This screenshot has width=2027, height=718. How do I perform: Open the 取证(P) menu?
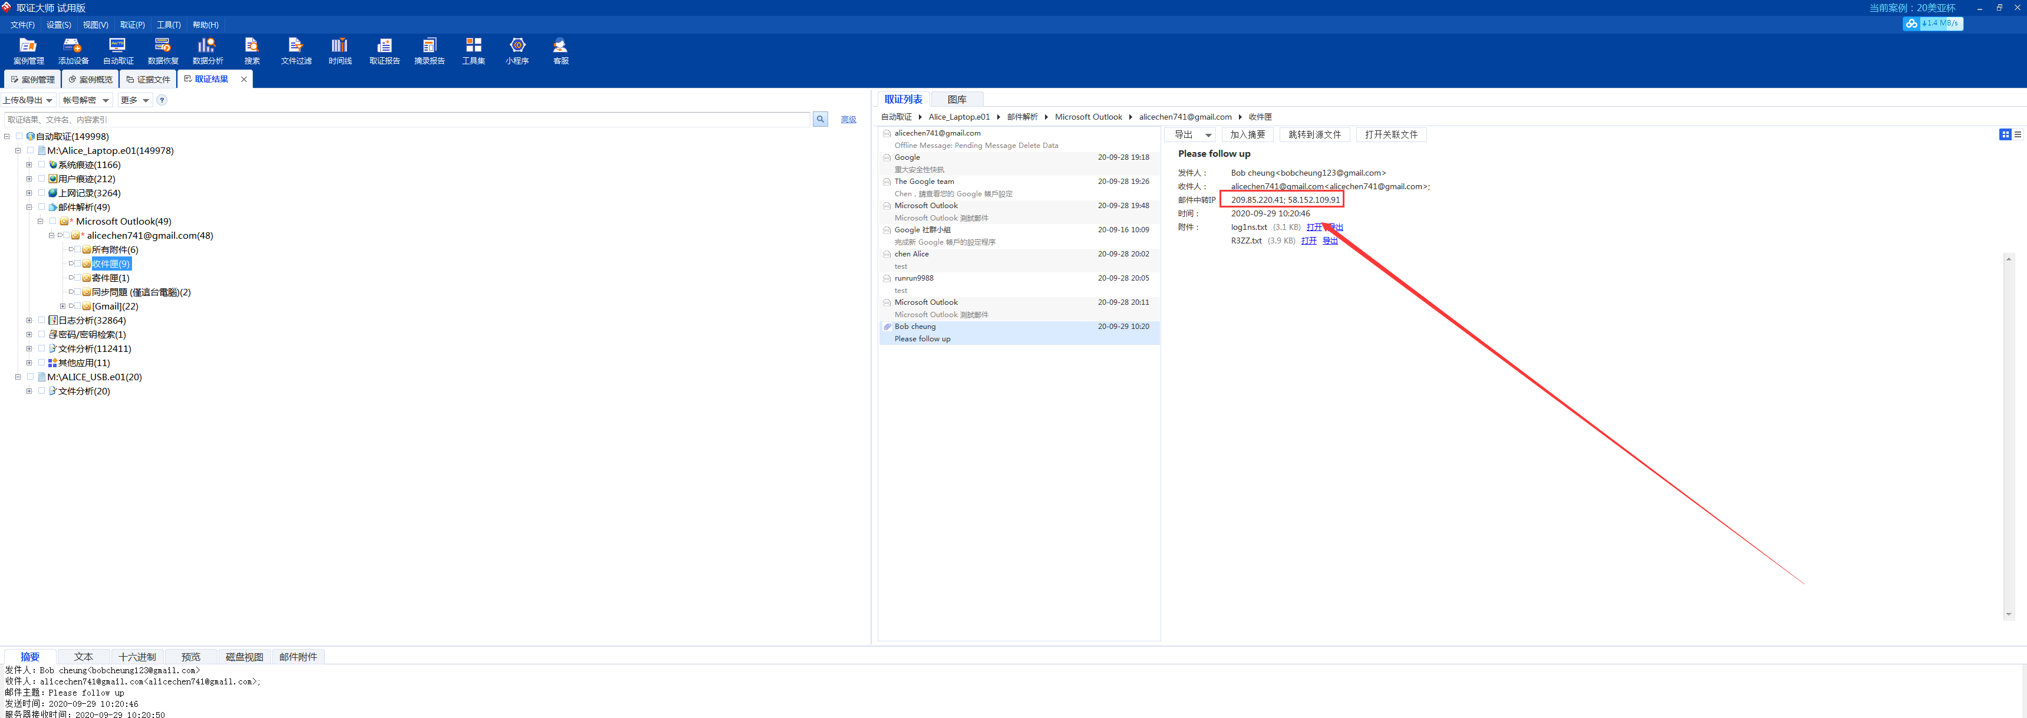coord(132,25)
